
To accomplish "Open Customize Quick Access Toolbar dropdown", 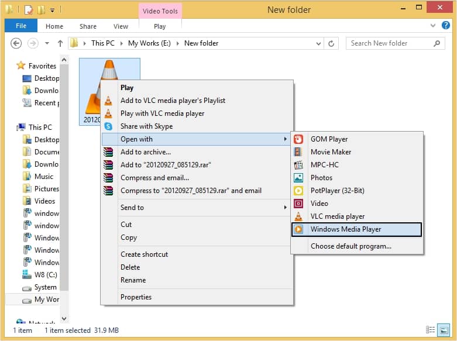I will tap(52, 11).
